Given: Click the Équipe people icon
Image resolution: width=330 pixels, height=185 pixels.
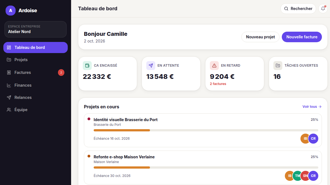Looking at the screenshot, I should click(x=9, y=110).
